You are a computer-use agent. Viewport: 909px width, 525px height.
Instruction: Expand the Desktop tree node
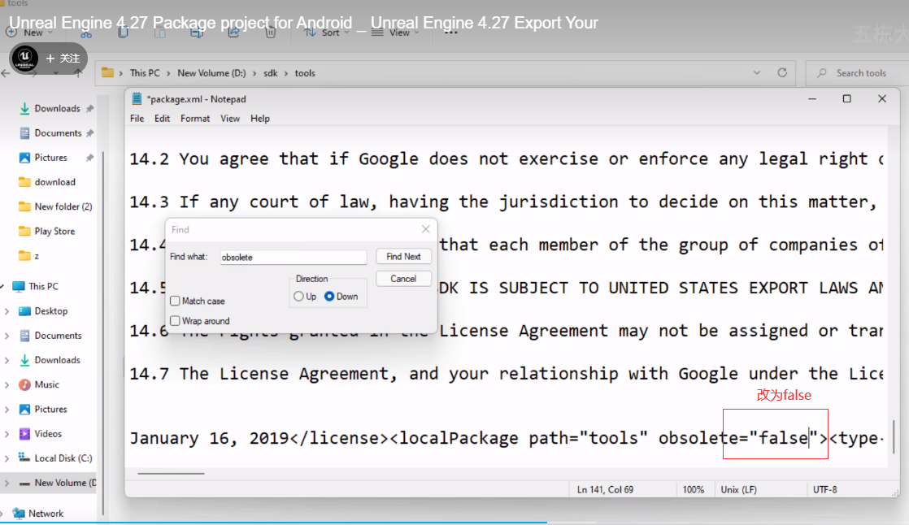click(7, 311)
